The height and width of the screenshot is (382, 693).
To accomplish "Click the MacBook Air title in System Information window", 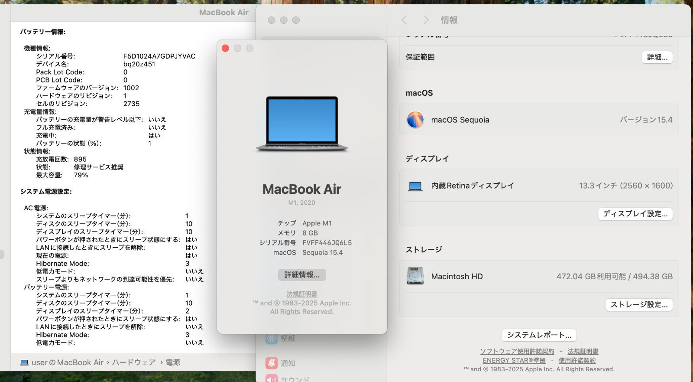I will (x=224, y=13).
